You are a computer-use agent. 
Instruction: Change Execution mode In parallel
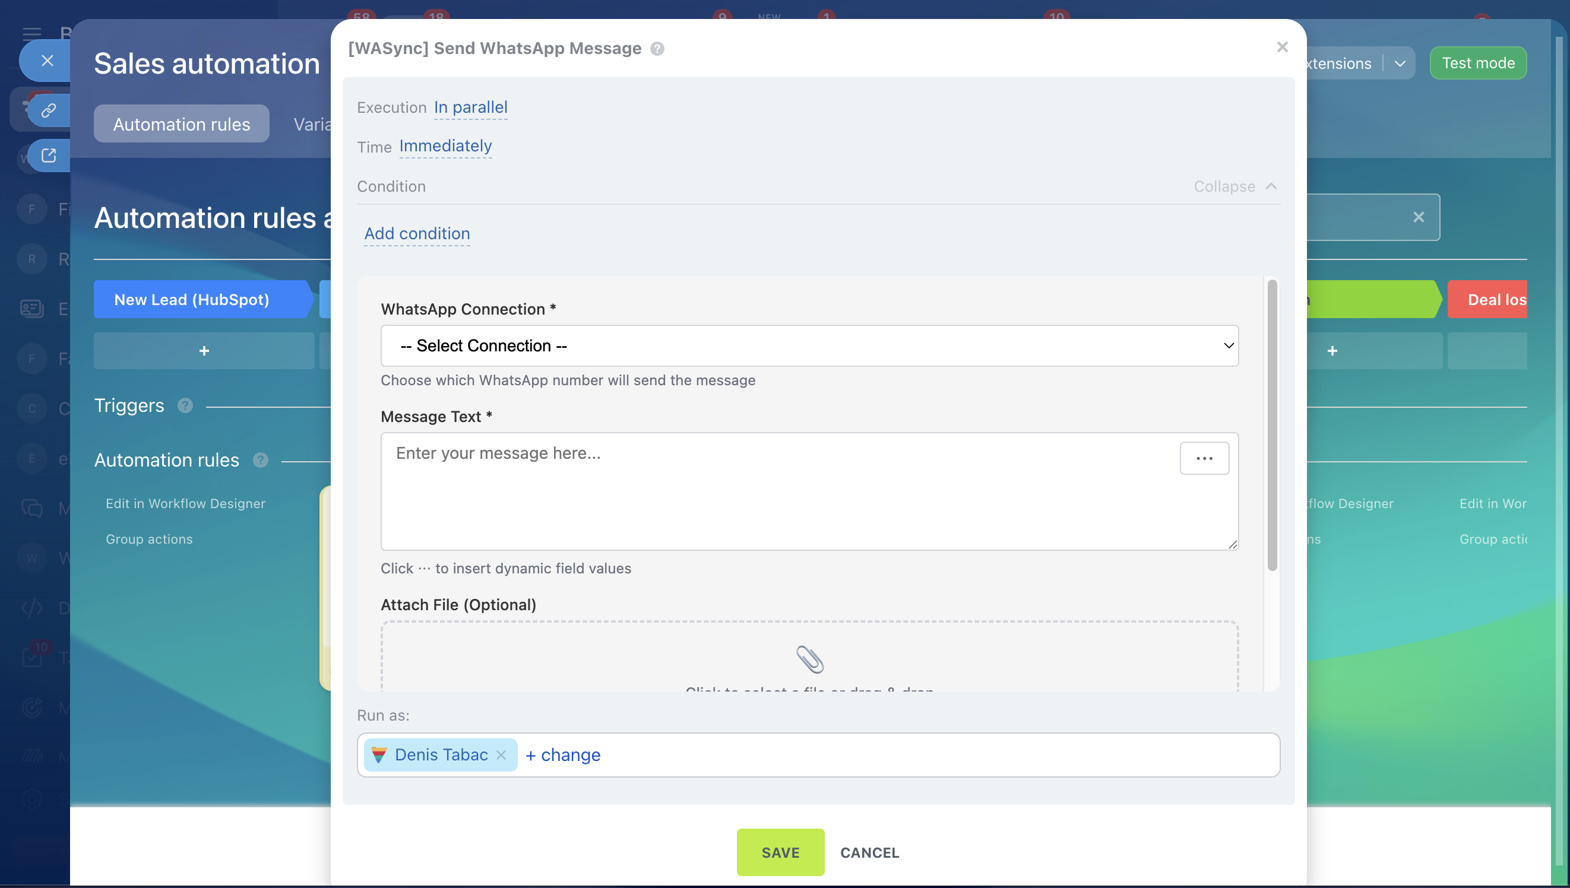(470, 107)
